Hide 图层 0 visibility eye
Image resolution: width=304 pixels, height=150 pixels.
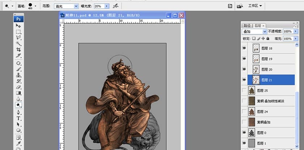point(244,133)
